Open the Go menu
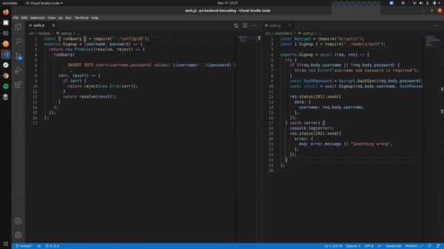The height and width of the screenshot is (249, 444). point(60,18)
